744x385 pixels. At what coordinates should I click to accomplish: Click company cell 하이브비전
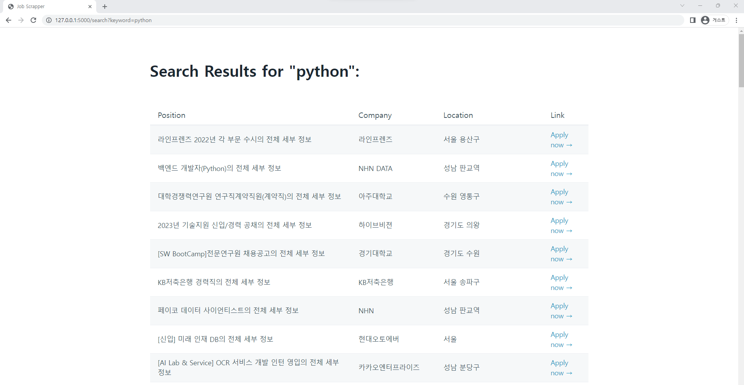tap(375, 225)
